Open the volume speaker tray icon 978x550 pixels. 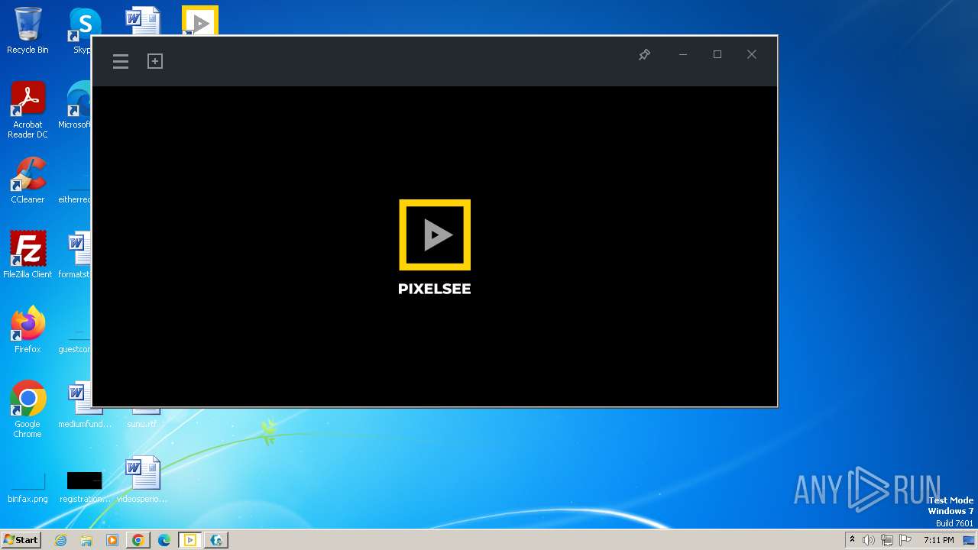click(869, 540)
